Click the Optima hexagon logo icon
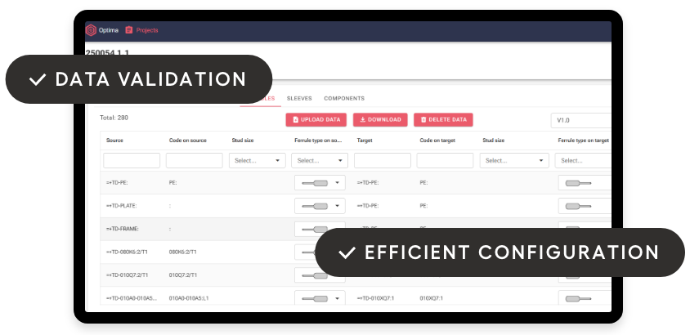 pos(91,30)
